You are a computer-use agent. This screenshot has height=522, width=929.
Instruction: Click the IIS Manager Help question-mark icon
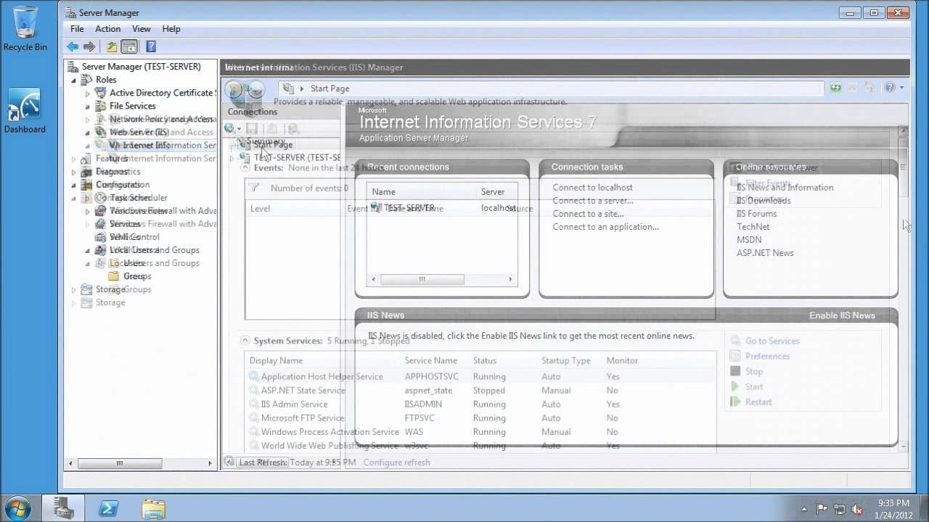tap(890, 88)
